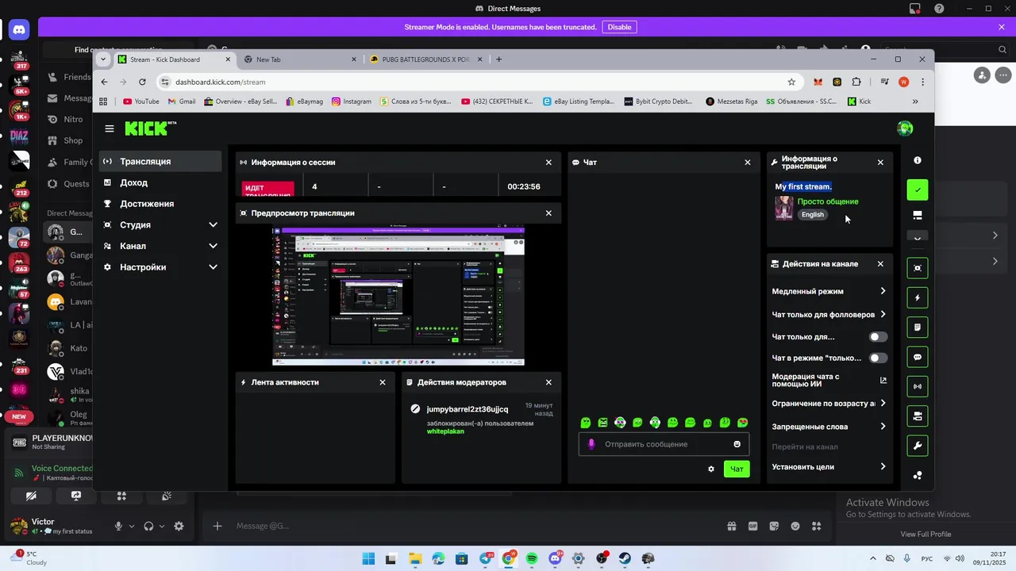Open Steam from taskbar

coord(625,559)
